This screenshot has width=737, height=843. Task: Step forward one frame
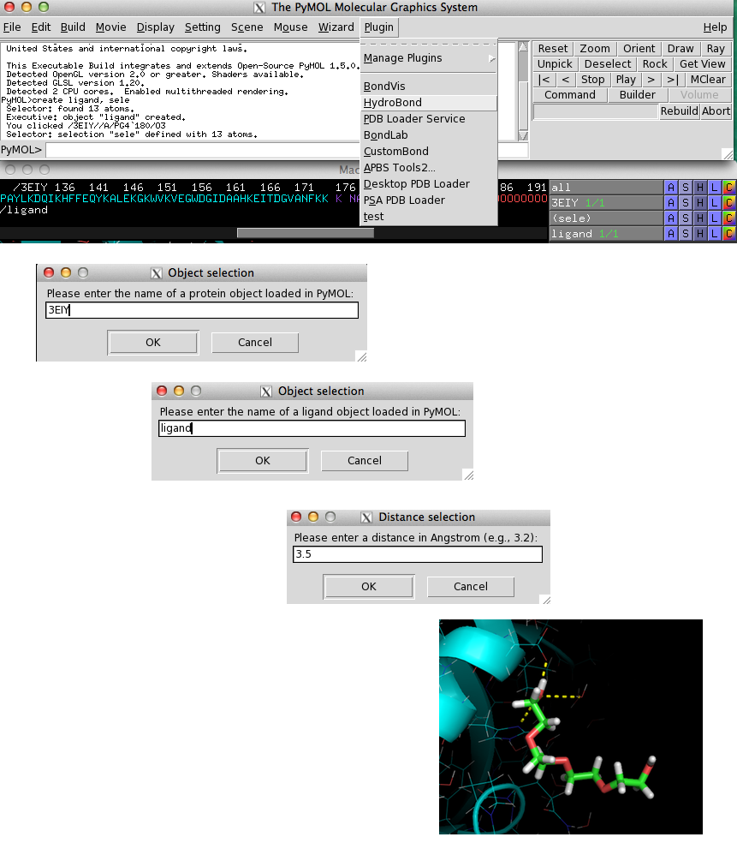(651, 80)
